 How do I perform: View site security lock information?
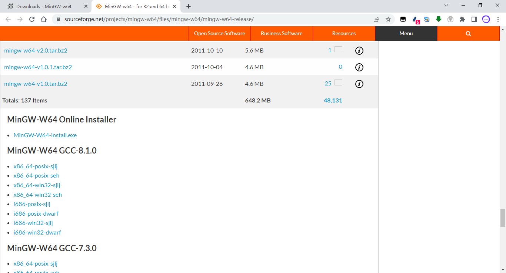[58, 19]
